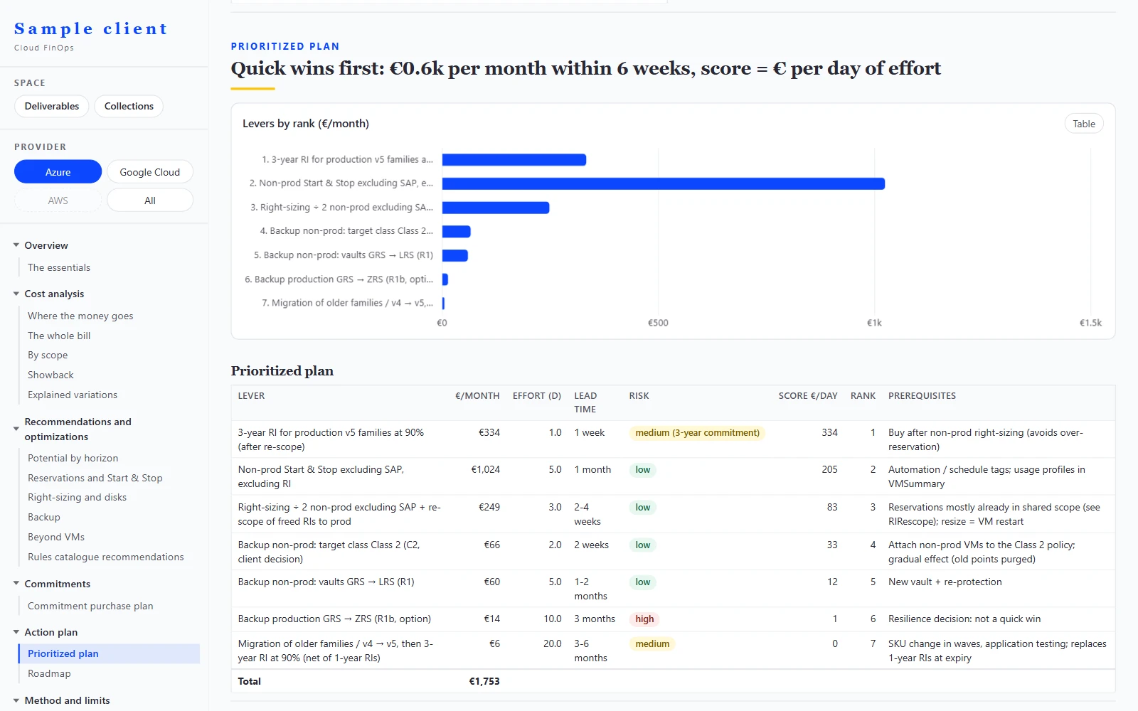
Task: Click low risk badge in Non-prod Start & Stop row
Action: pos(643,469)
